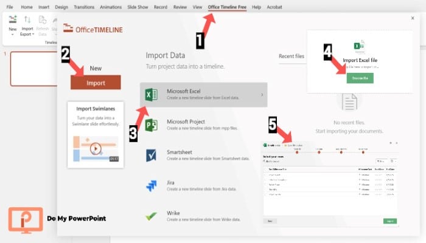
Task: Click Excel icon in Import Excel file card
Action: click(x=359, y=46)
